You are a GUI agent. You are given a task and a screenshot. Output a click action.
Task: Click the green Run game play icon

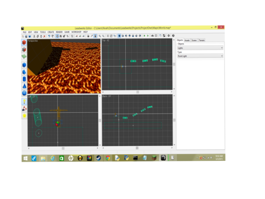coord(145,36)
